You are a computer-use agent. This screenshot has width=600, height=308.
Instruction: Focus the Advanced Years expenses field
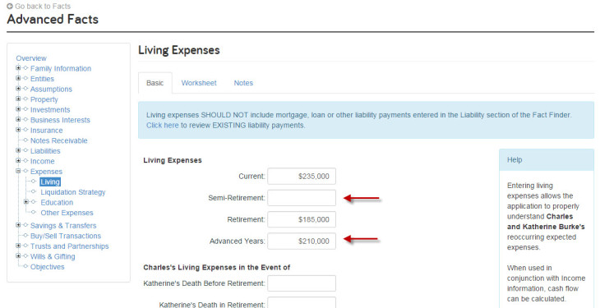click(302, 241)
